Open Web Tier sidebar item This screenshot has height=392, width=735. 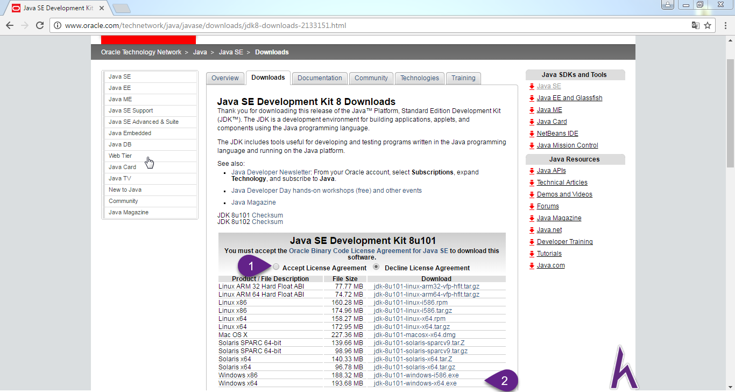coord(150,156)
